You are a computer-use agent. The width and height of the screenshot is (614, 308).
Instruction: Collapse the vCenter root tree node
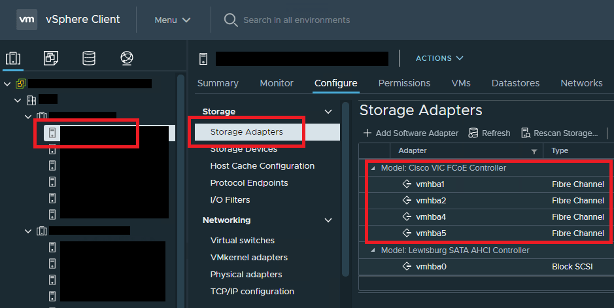coord(7,84)
